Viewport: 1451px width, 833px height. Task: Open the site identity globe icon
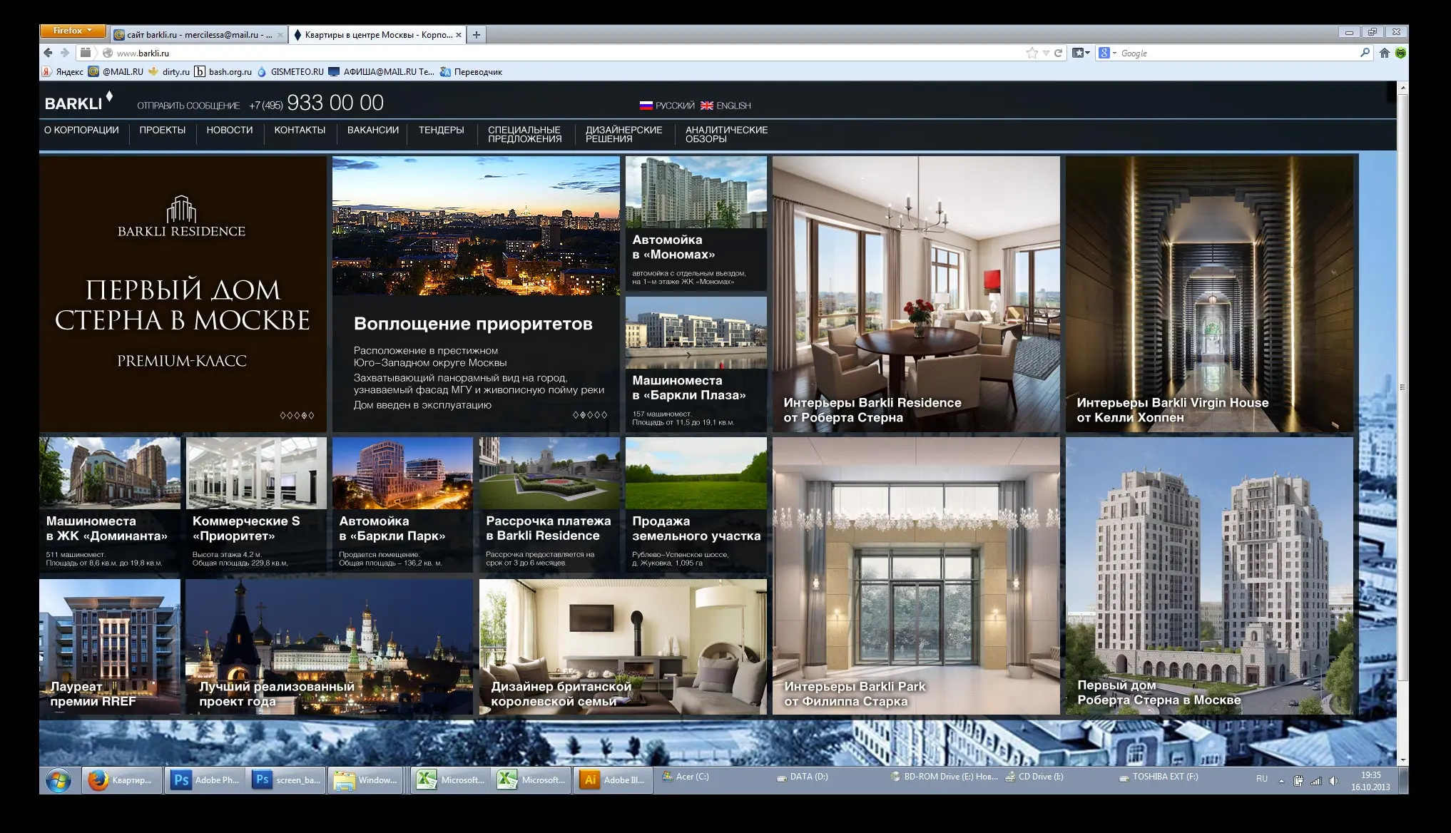coord(108,53)
